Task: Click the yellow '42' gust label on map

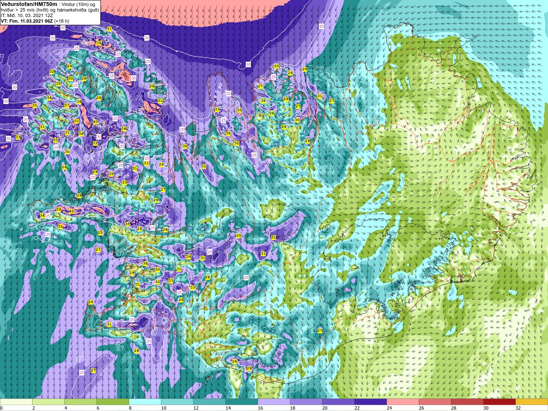Action: (x=71, y=211)
